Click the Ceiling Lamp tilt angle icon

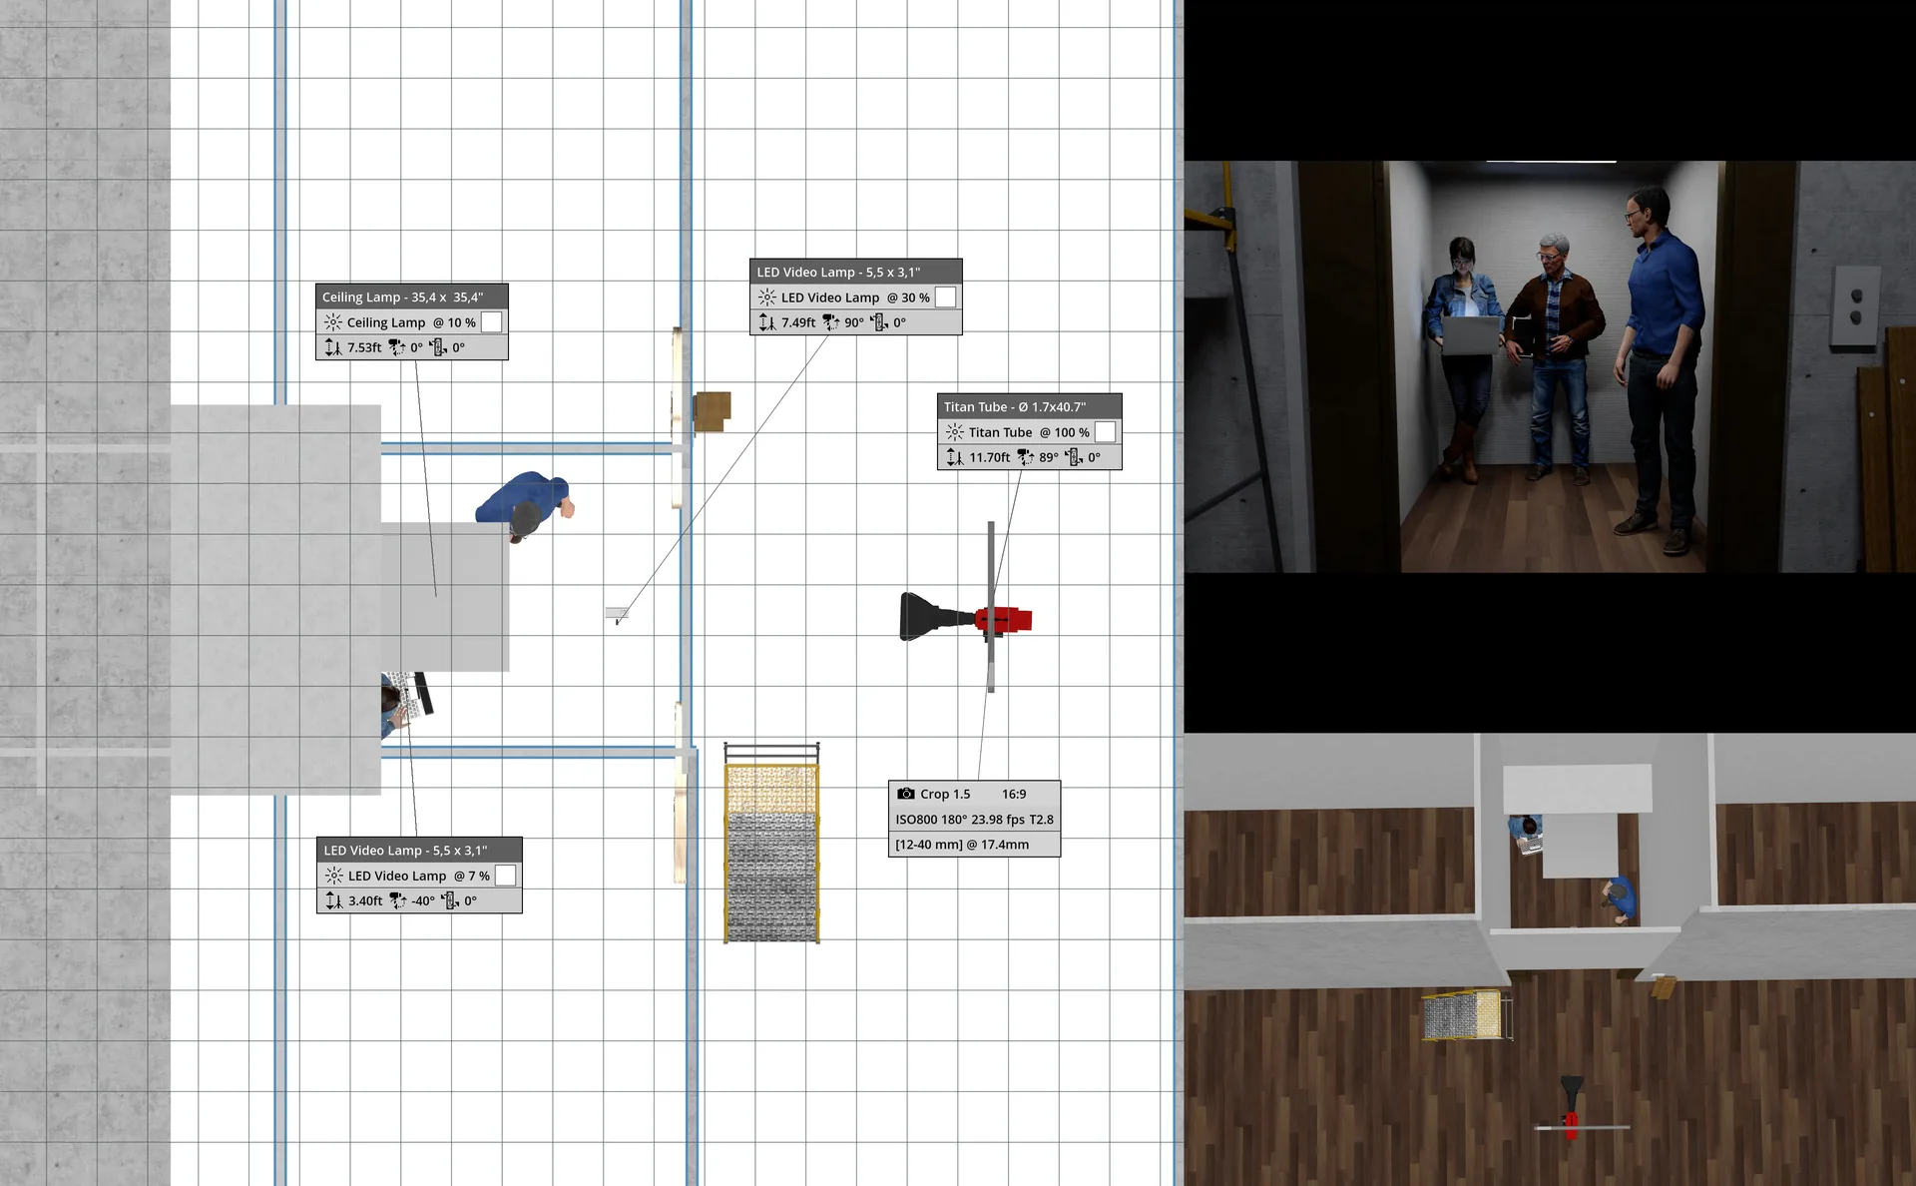[397, 347]
